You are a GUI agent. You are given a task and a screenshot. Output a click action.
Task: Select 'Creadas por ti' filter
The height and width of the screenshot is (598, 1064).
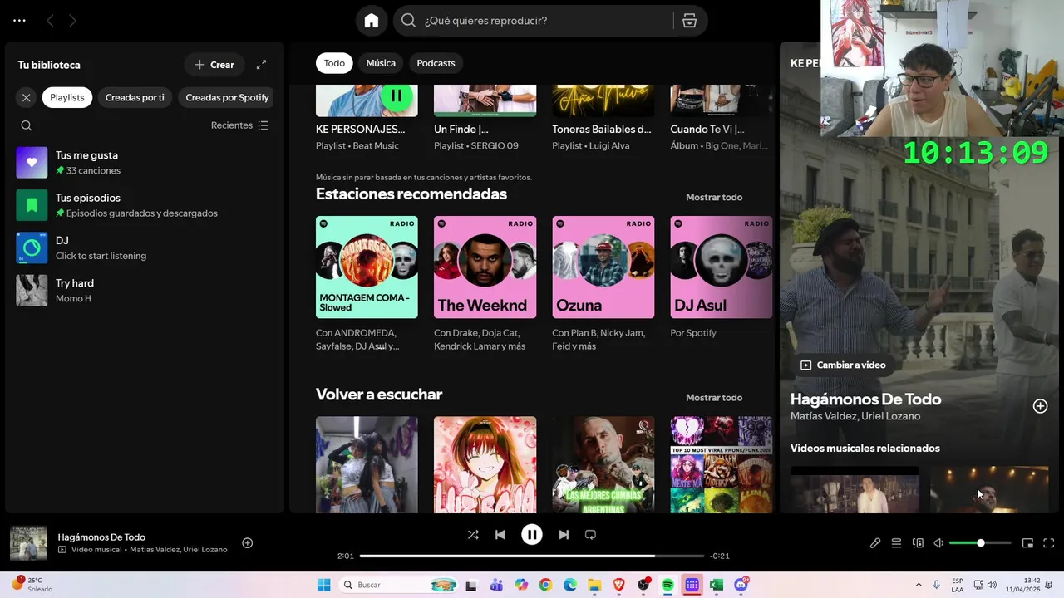(135, 98)
